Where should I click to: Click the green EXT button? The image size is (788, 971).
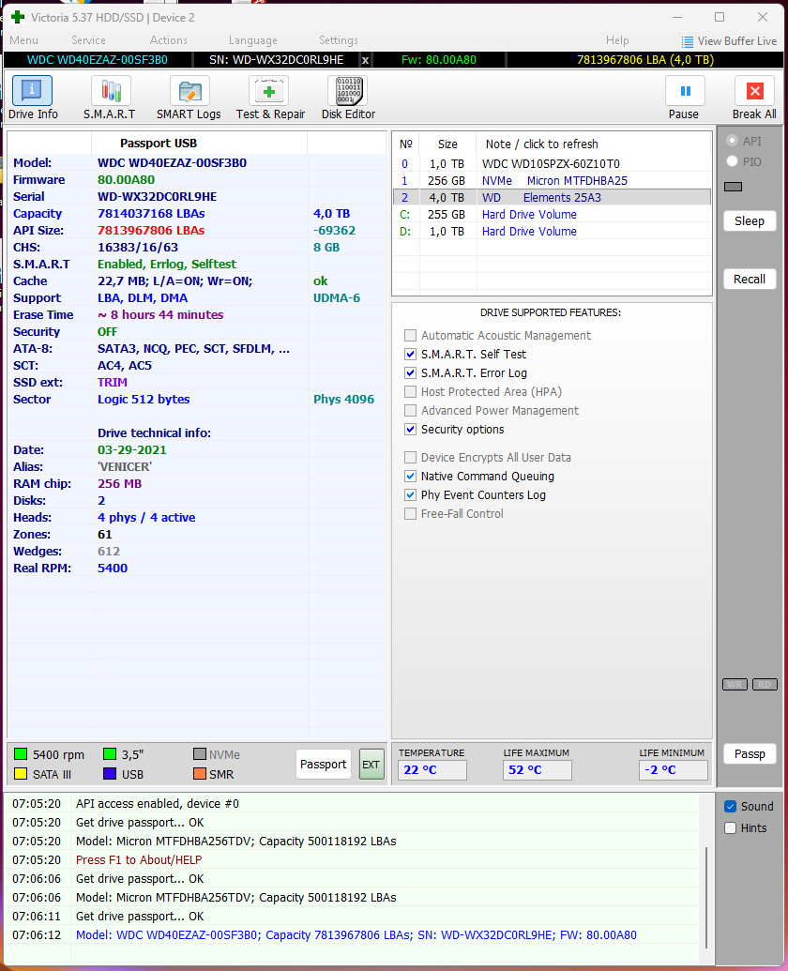(x=371, y=765)
